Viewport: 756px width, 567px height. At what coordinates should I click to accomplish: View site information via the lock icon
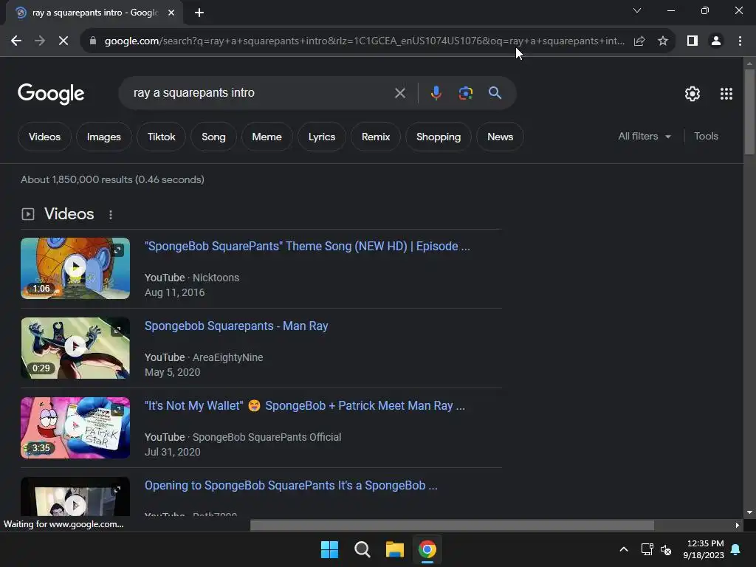[93, 41]
